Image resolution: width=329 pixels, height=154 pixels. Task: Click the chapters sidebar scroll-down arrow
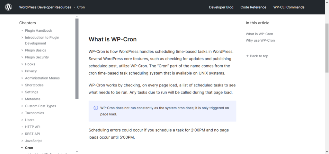pyautogui.click(x=77, y=151)
